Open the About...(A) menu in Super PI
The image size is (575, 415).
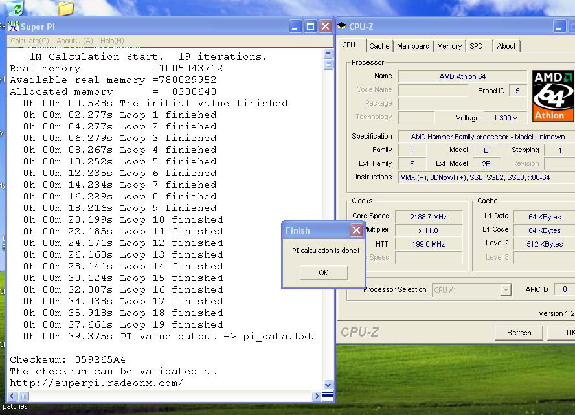tap(74, 41)
